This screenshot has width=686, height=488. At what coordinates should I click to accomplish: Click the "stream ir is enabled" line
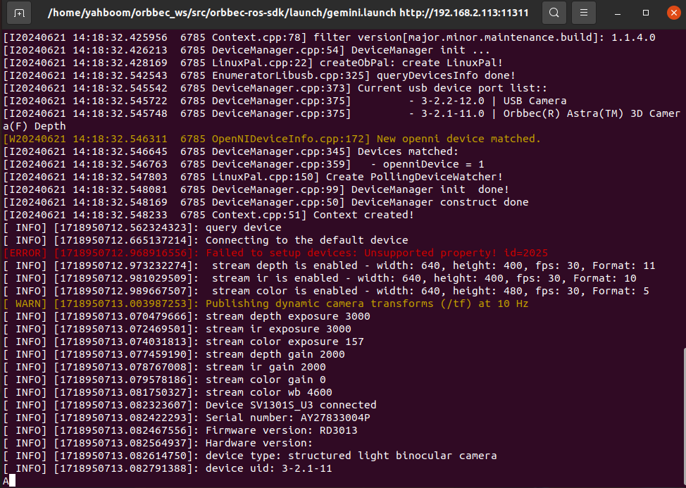320,279
